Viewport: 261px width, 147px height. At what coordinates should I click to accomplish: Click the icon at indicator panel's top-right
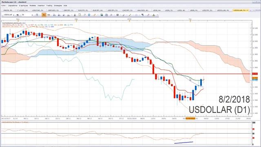pyautogui.click(x=254, y=122)
